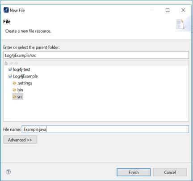Click the Back arrow in tree toolbar

pyautogui.click(x=11, y=63)
